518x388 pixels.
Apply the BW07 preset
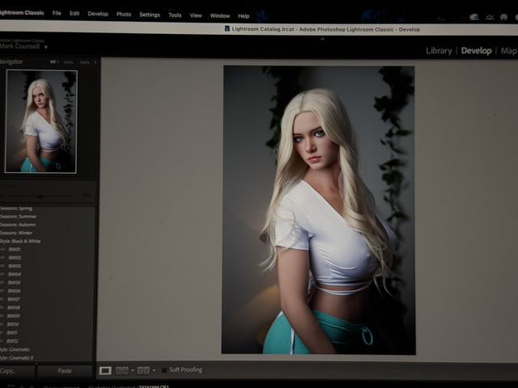point(14,299)
